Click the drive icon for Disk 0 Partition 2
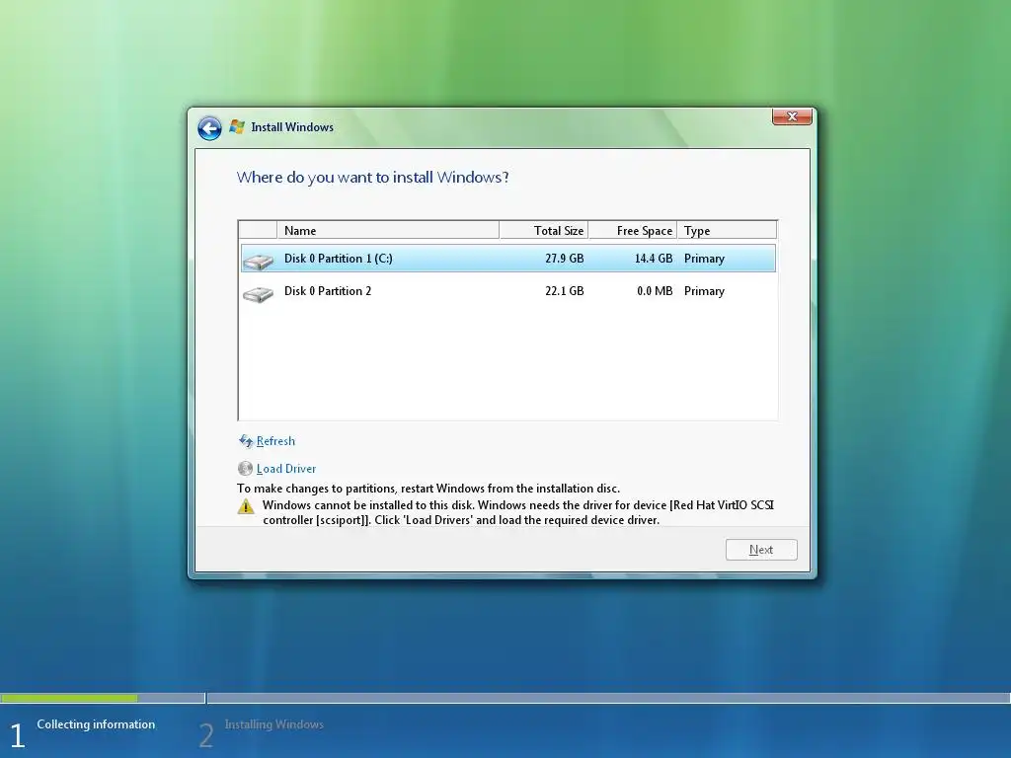The width and height of the screenshot is (1011, 758). tap(258, 293)
